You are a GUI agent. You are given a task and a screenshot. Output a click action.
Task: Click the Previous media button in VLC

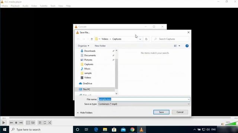[x=11, y=123]
